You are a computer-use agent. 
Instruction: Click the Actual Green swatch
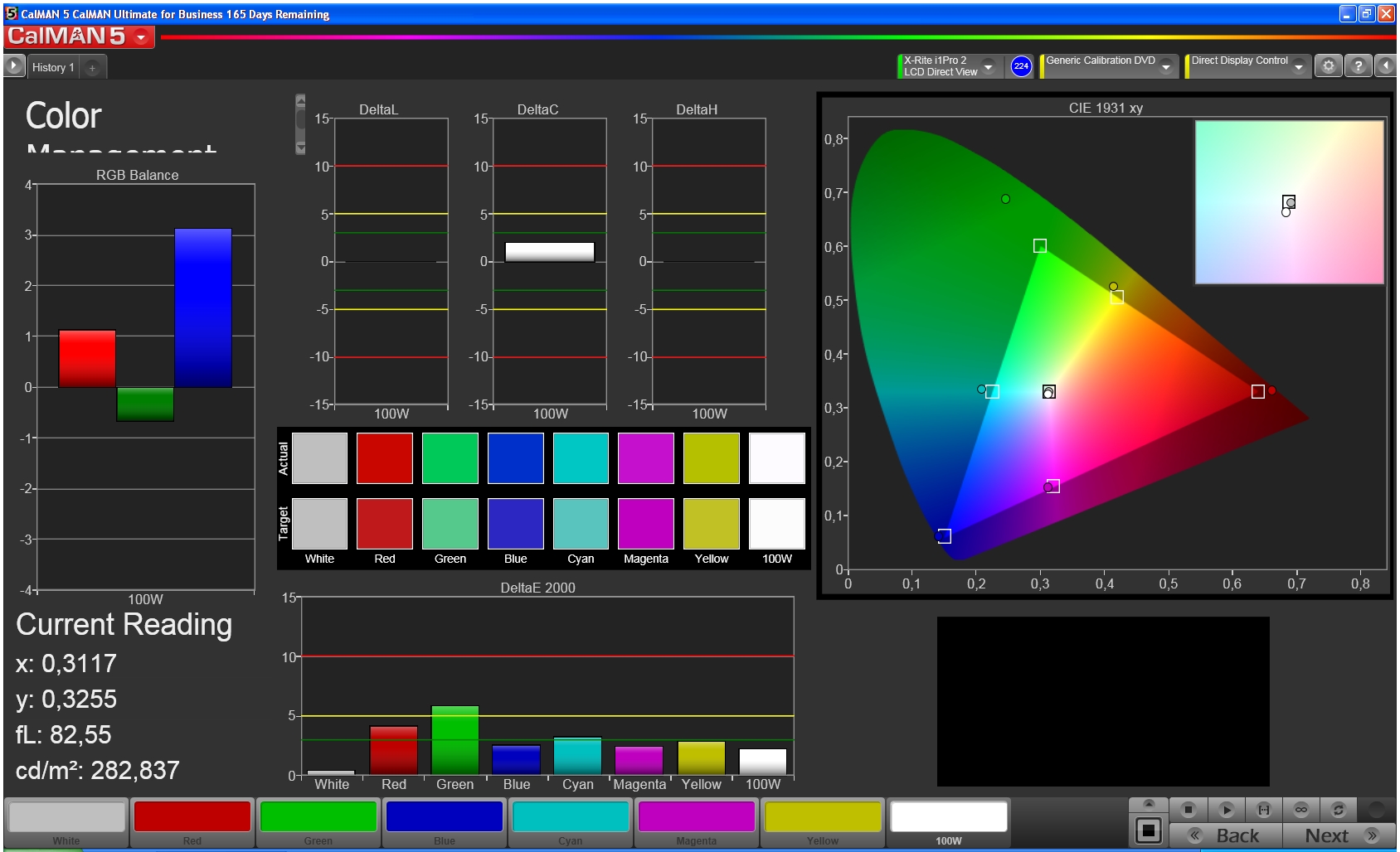450,458
